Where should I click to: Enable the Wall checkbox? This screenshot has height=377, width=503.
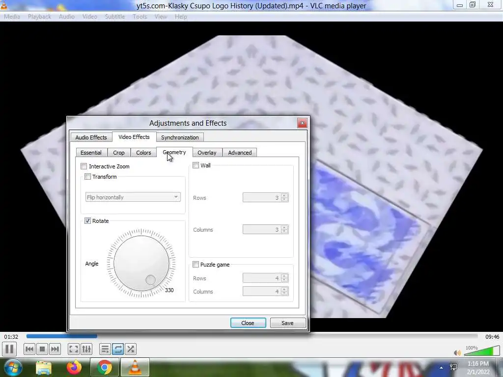point(196,165)
